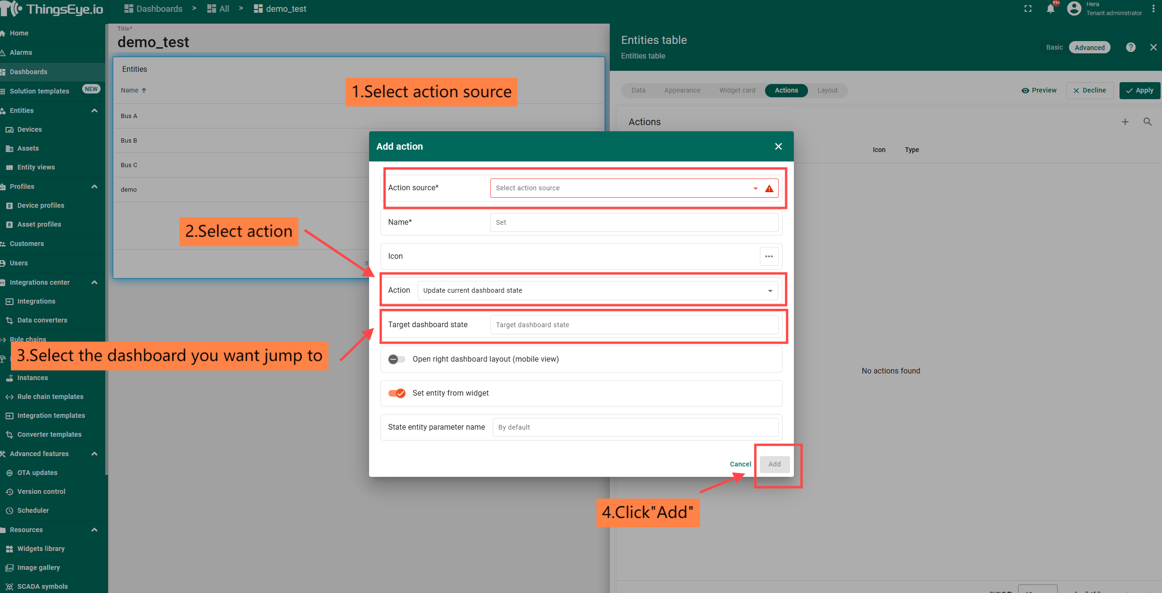Click Cancel in Add action dialog

click(740, 464)
